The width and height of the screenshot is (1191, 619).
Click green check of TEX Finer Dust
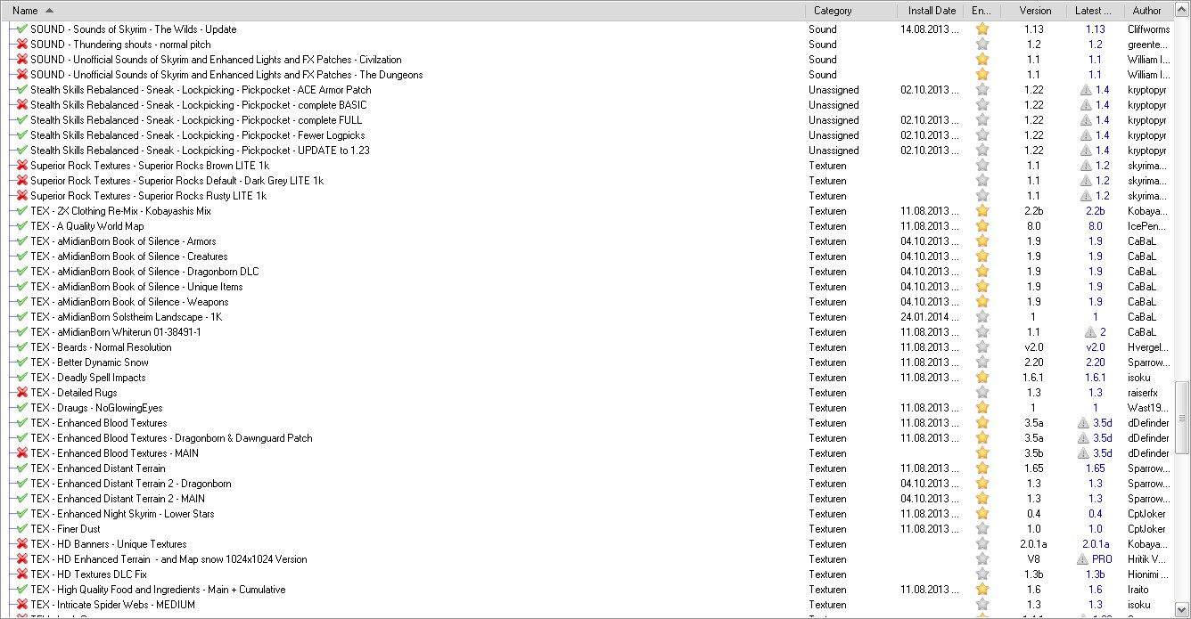tap(22, 529)
